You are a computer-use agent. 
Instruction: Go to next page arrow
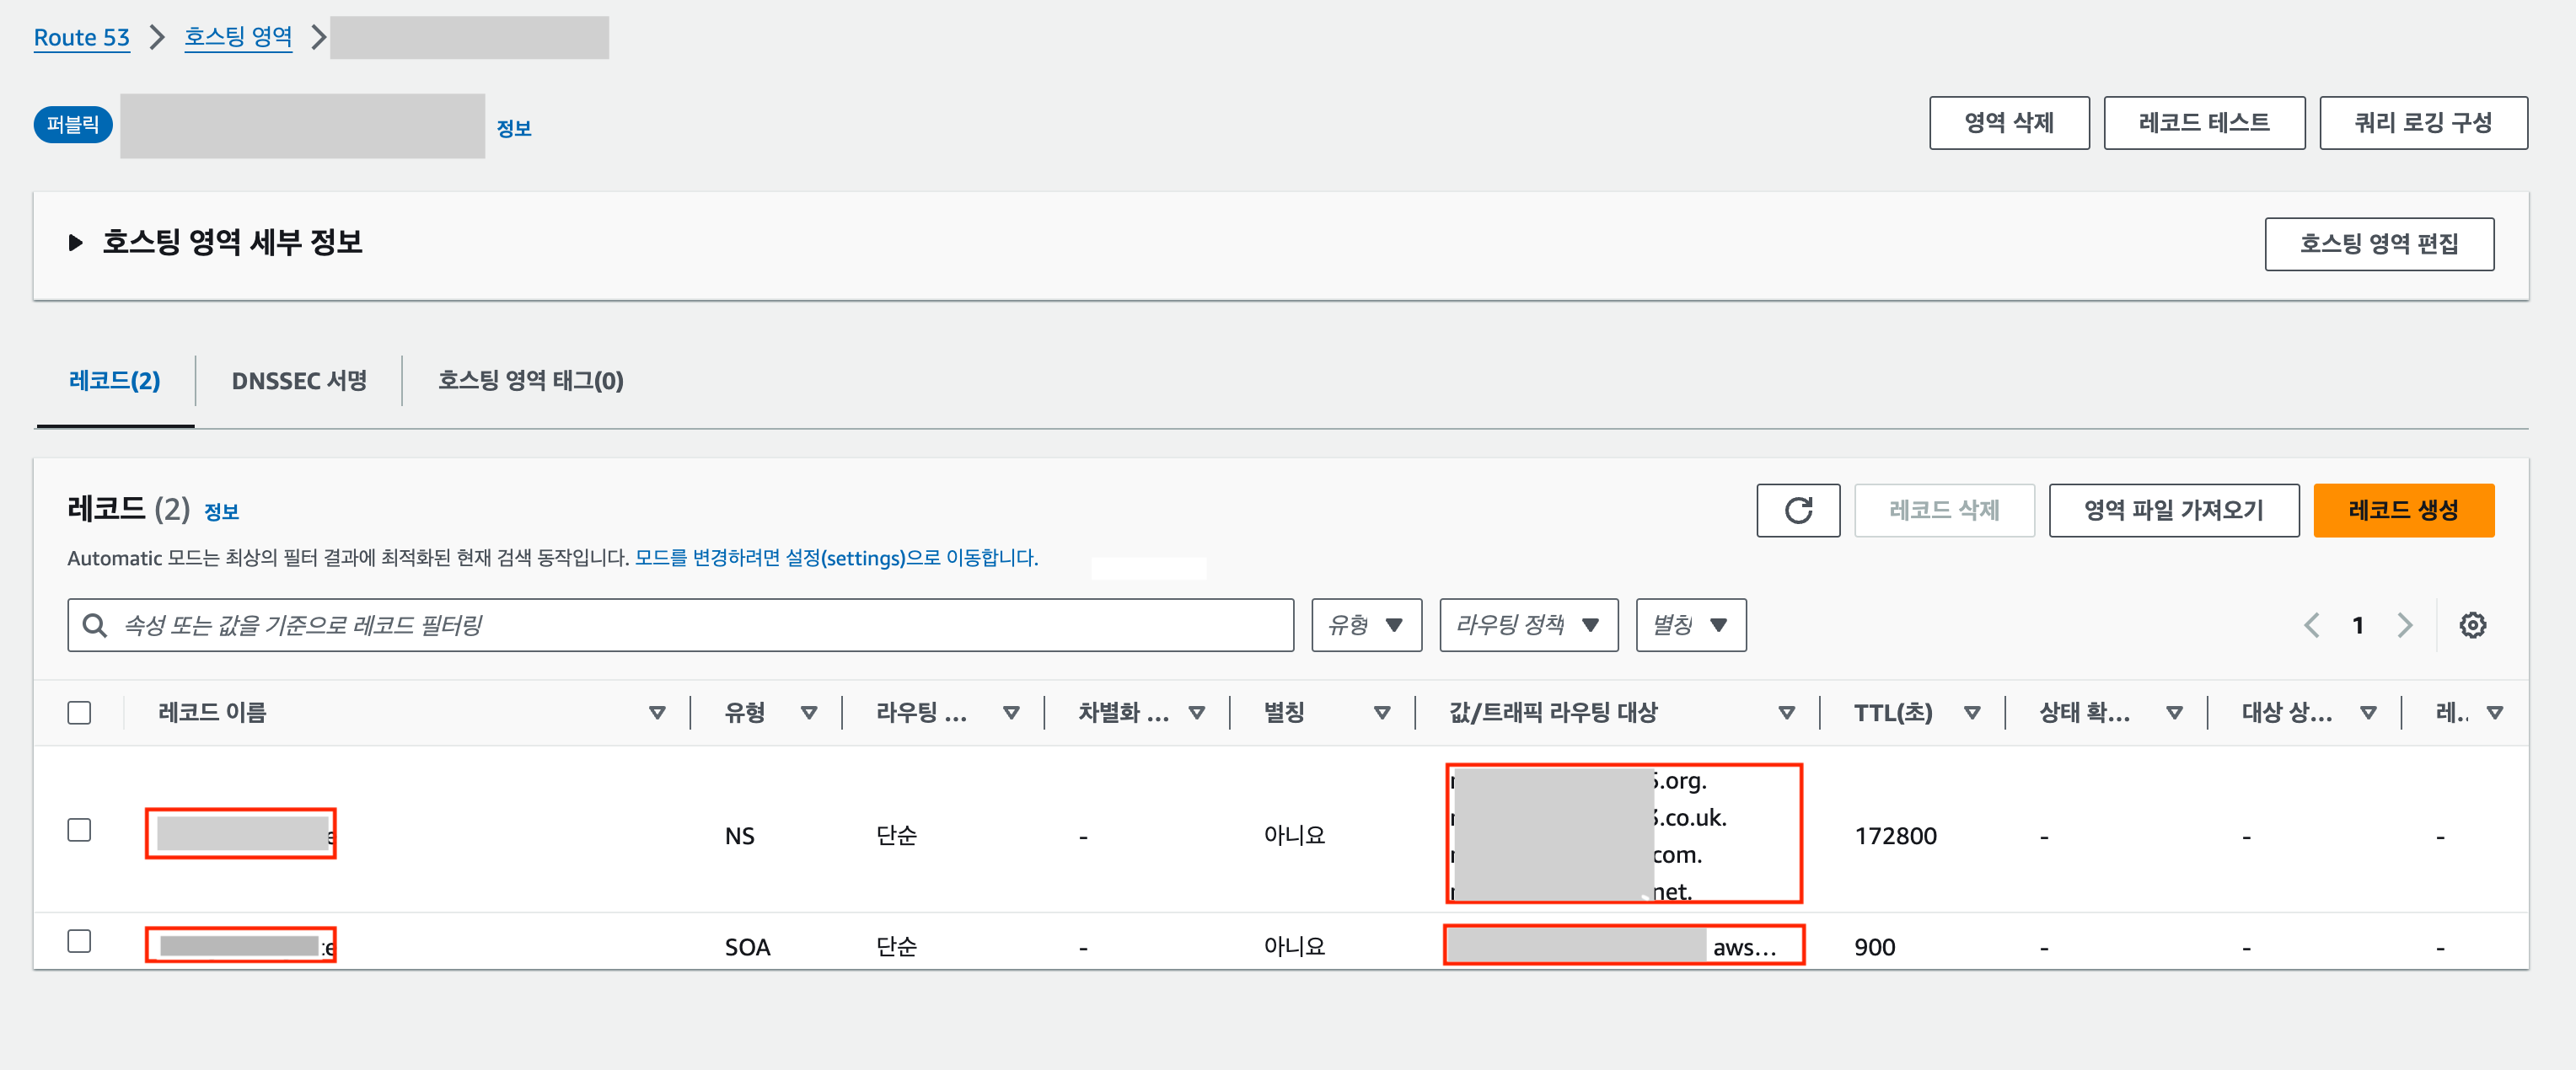point(2404,625)
